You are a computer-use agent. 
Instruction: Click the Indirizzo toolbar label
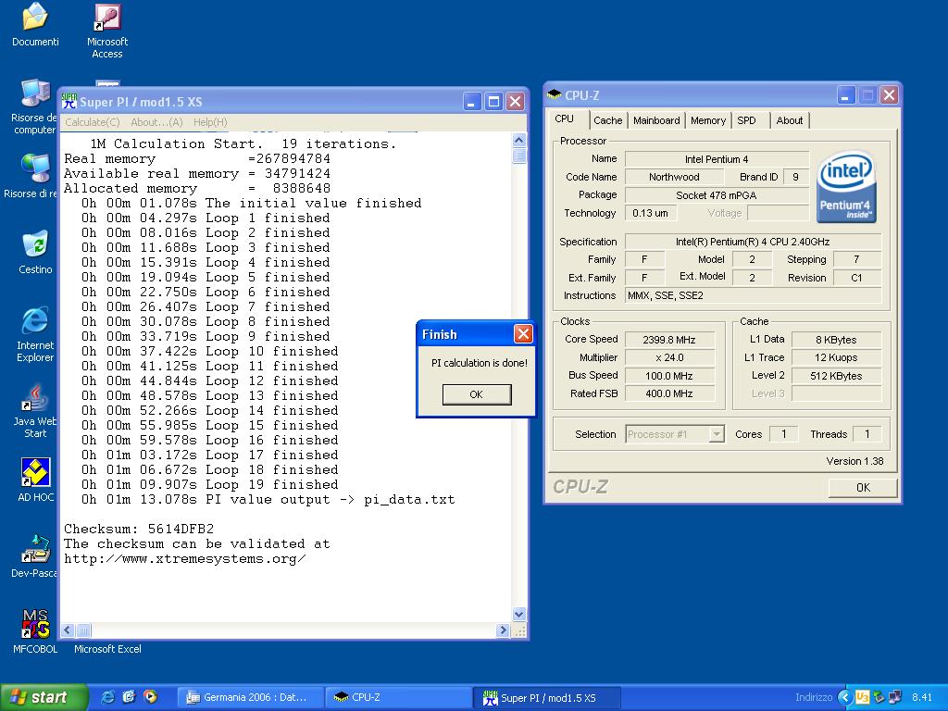coord(813,697)
